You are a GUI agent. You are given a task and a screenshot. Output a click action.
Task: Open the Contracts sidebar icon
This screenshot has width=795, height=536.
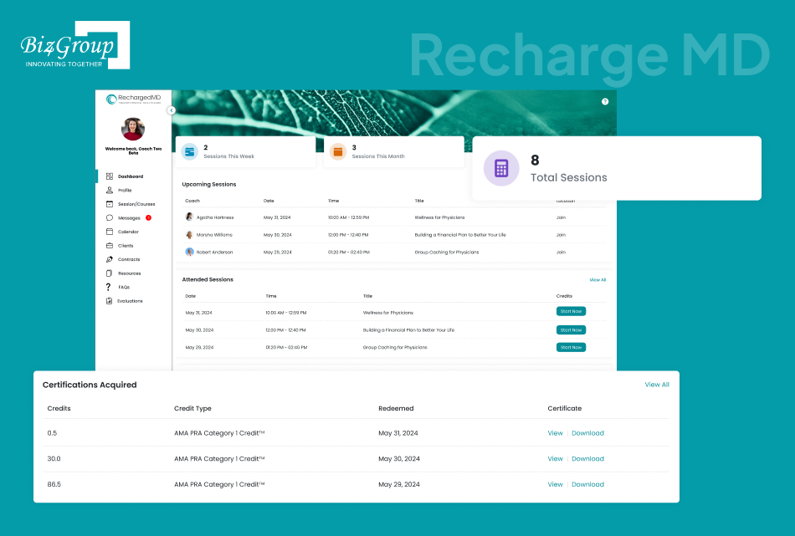[109, 259]
